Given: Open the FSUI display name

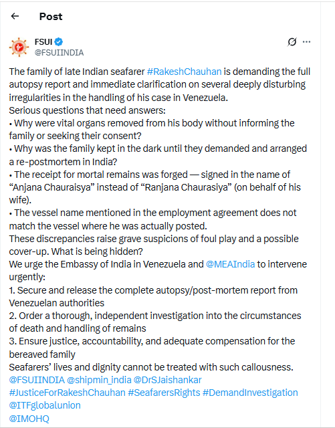Looking at the screenshot, I should [x=43, y=42].
